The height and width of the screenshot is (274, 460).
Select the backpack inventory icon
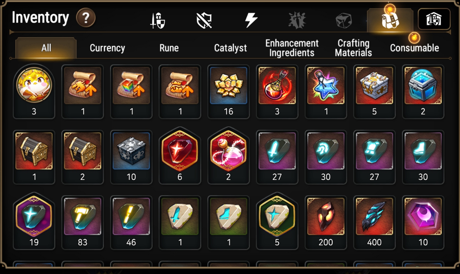tap(390, 20)
